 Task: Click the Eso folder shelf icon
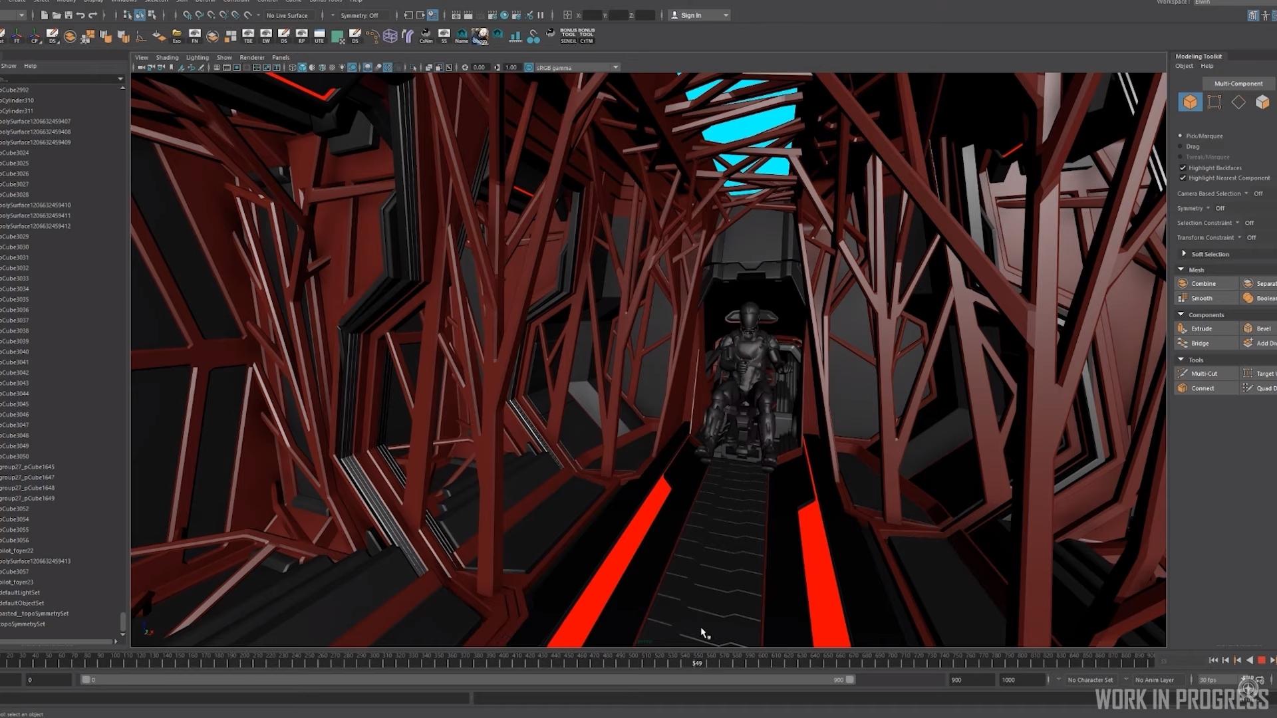tap(177, 35)
